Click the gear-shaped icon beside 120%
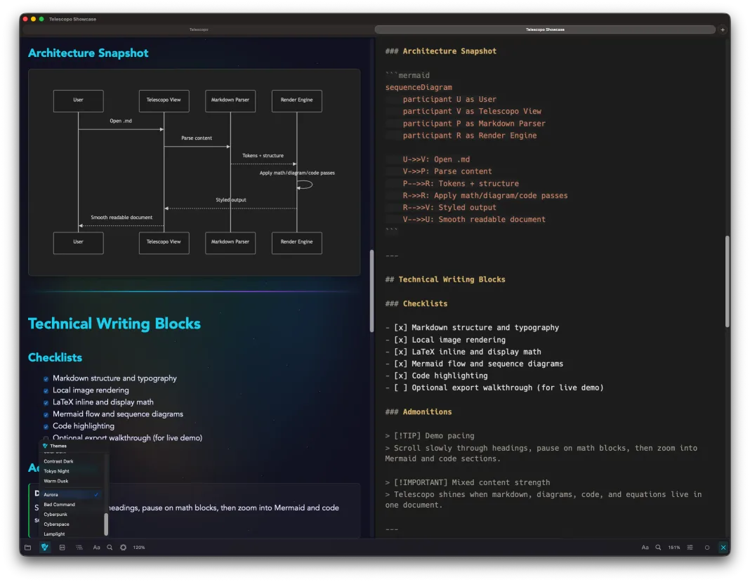Screen dimensions: 750x582 point(124,548)
